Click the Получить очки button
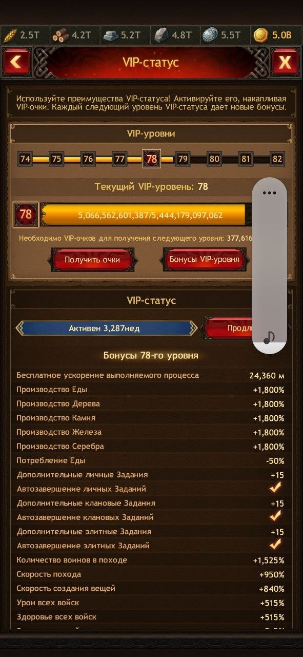The image size is (303, 657). coord(92,260)
